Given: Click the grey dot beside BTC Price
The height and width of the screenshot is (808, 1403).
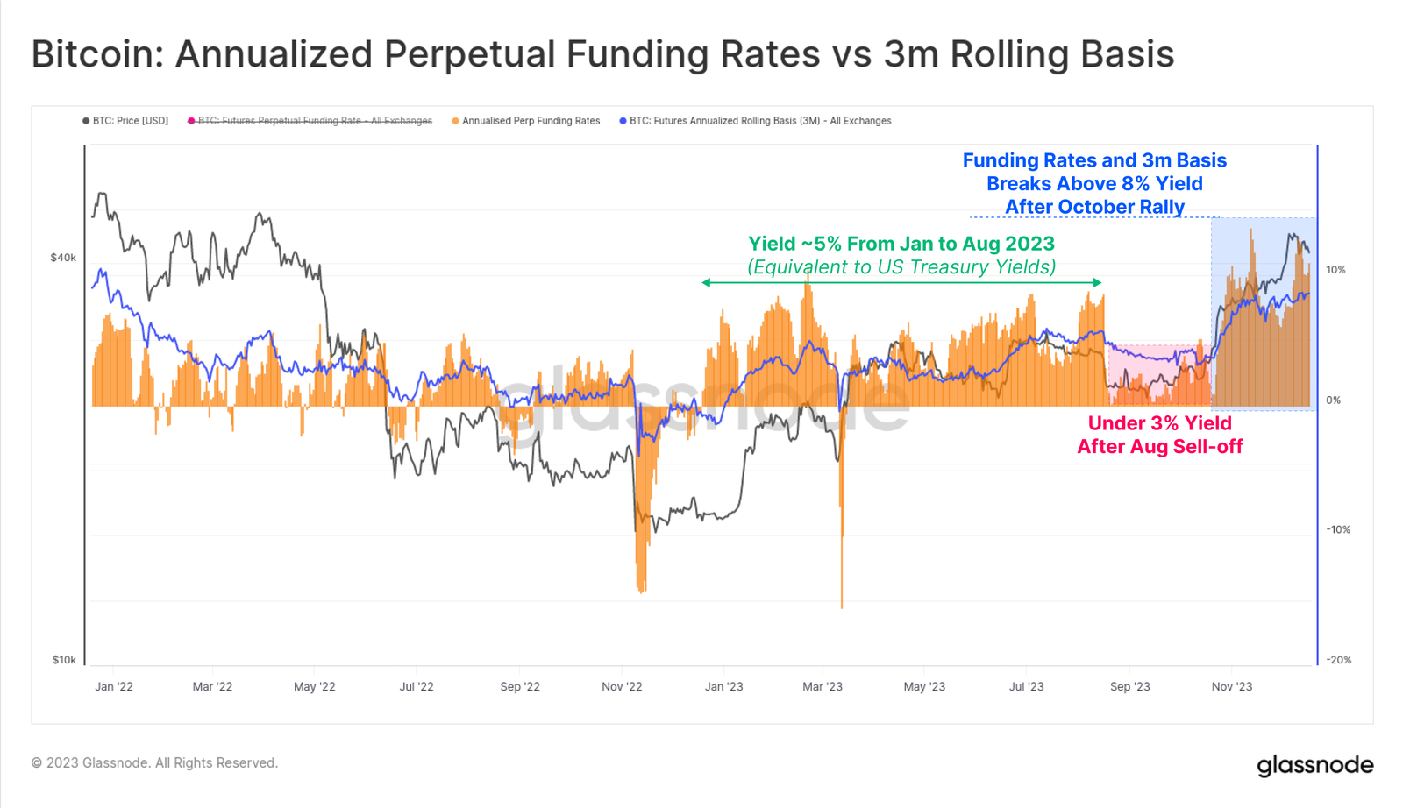Looking at the screenshot, I should [86, 121].
